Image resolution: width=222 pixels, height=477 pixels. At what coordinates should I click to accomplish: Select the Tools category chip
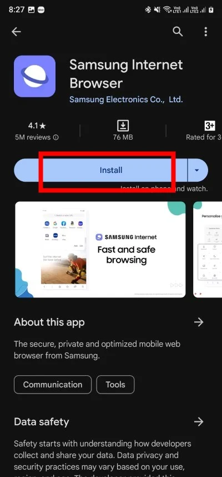[115, 385]
